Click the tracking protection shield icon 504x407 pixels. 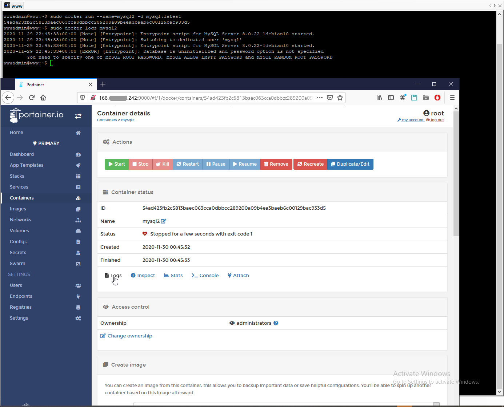tap(83, 98)
